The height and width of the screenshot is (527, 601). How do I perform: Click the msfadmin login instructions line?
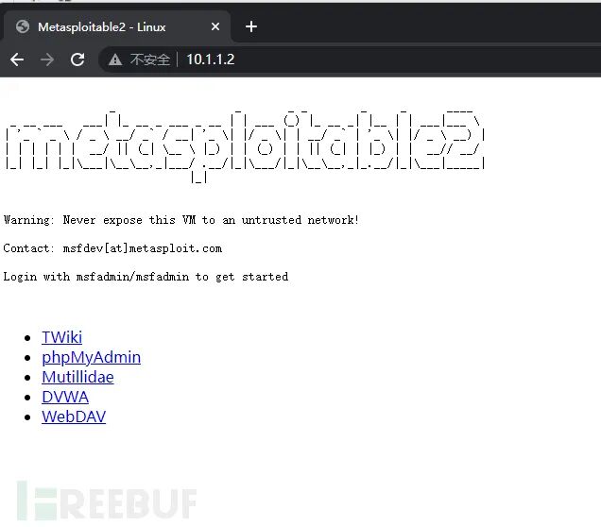point(146,277)
